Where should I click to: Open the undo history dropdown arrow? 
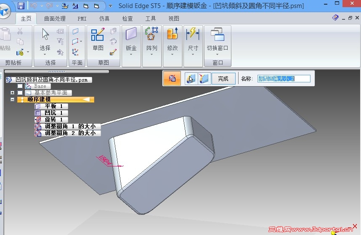42,6
